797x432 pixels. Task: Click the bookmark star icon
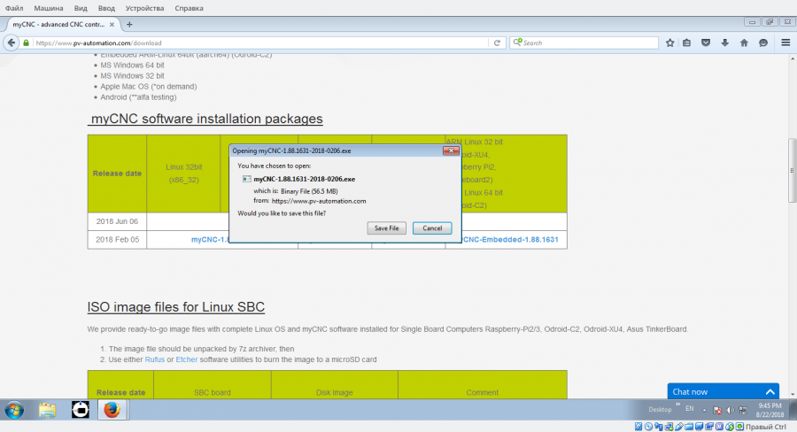tap(670, 42)
